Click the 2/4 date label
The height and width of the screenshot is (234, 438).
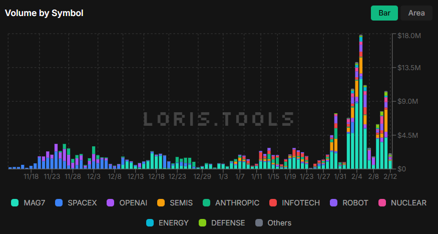point(357,176)
